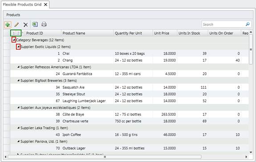
Task: Collapse Supplier: Bigfoot Breweries group
Action: pos(18,80)
